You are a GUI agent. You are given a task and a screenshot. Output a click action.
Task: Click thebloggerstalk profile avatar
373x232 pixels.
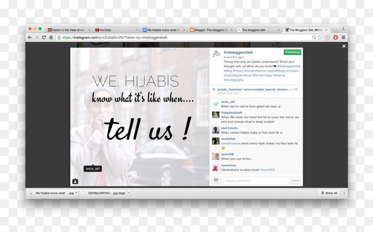coord(216,54)
